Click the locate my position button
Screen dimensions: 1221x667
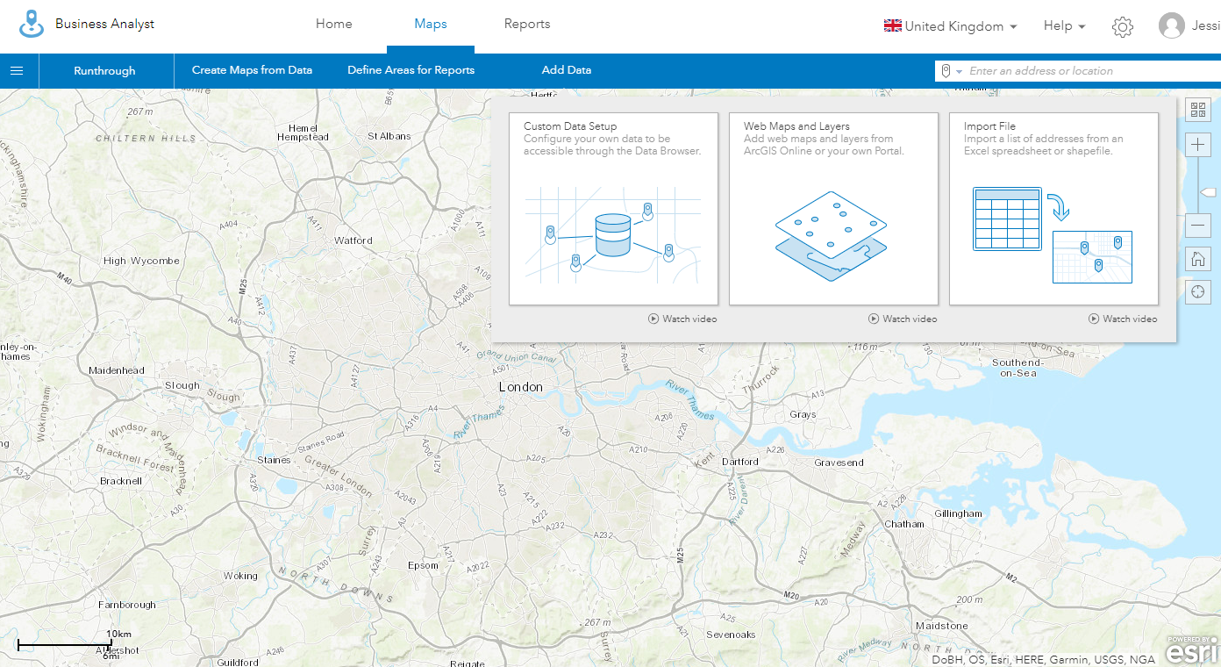1197,292
